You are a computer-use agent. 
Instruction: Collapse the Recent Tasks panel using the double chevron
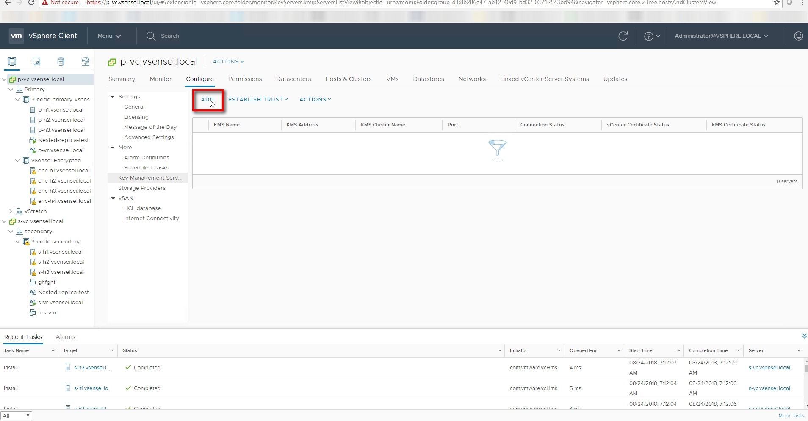coord(804,336)
